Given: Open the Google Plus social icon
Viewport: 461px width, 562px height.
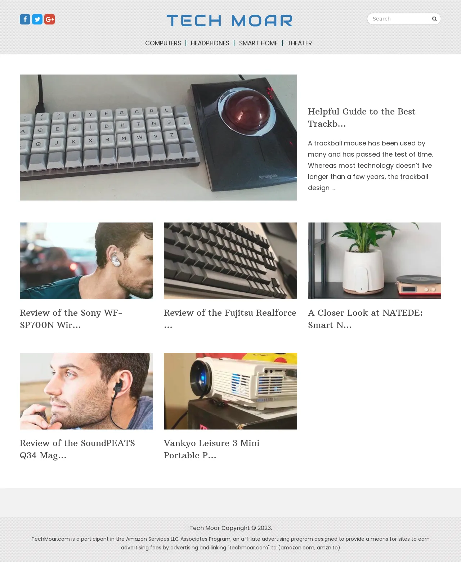Looking at the screenshot, I should [x=49, y=19].
